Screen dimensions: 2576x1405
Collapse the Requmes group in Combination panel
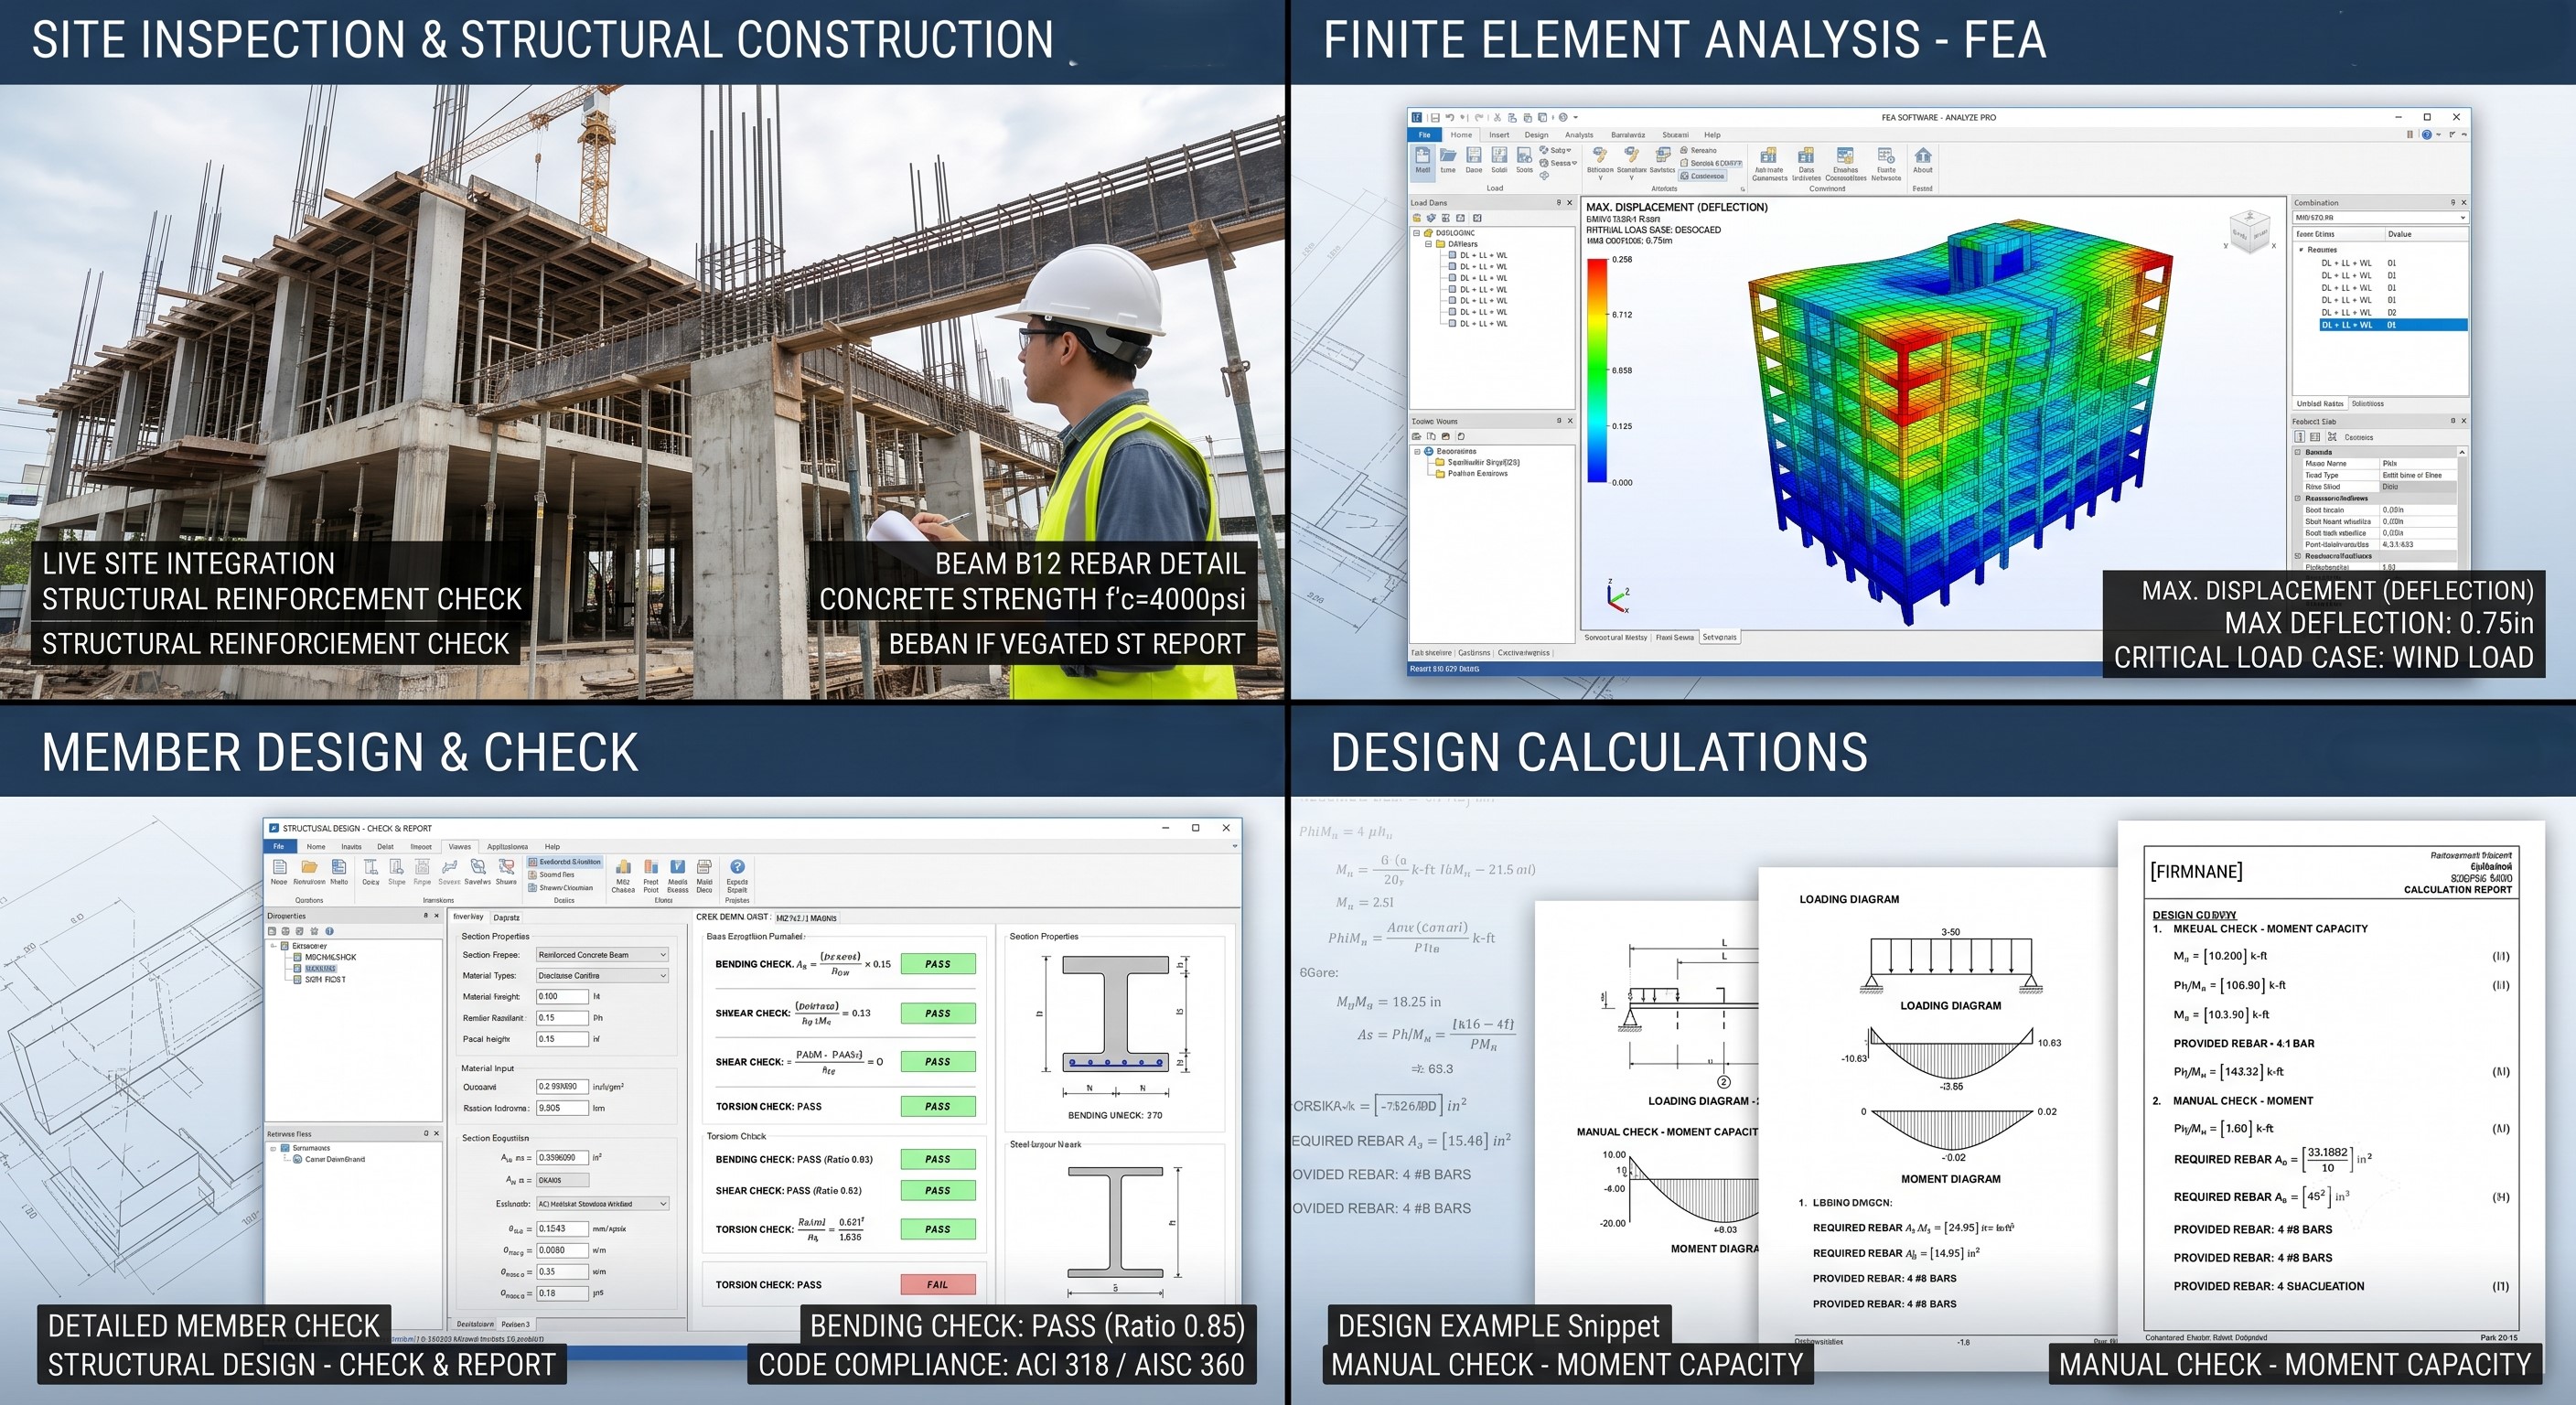point(2301,250)
